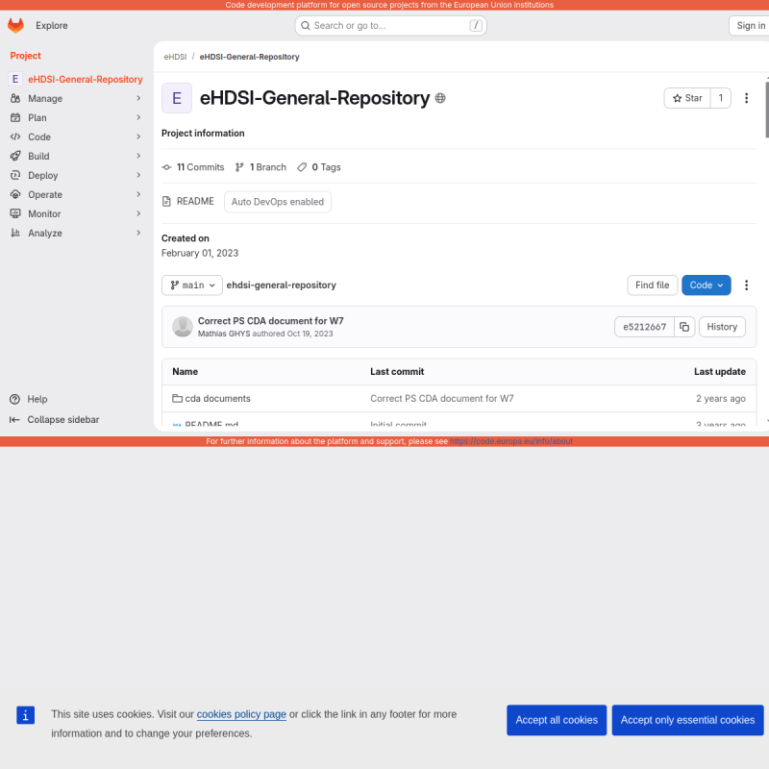The height and width of the screenshot is (769, 769).
Task: Click the Monitor chevron arrow
Action: pos(138,212)
